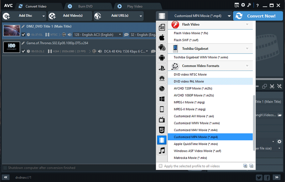The height and width of the screenshot is (182, 285).
Task: Click the DM2_DVD Title 1 thumbnail
Action: pyautogui.click(x=12, y=30)
